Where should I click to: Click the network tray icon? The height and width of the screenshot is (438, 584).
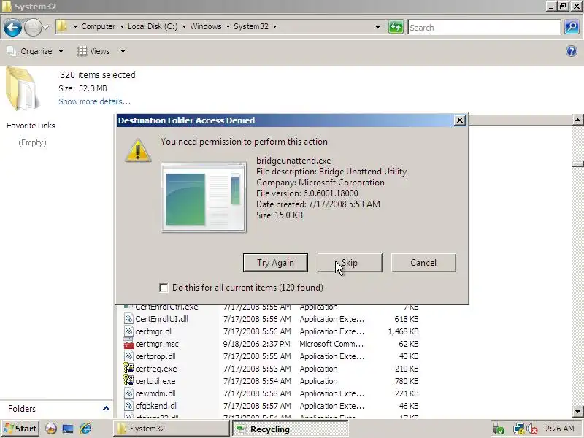pyautogui.click(x=518, y=429)
